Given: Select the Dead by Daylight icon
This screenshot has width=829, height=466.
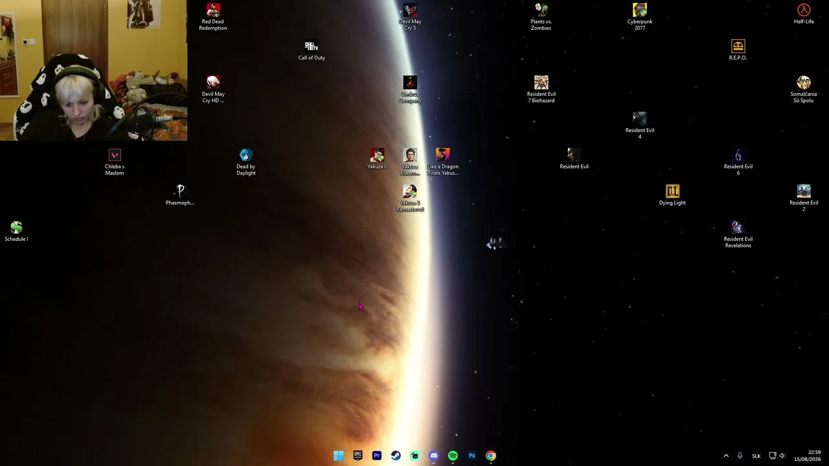Looking at the screenshot, I should coord(246,162).
